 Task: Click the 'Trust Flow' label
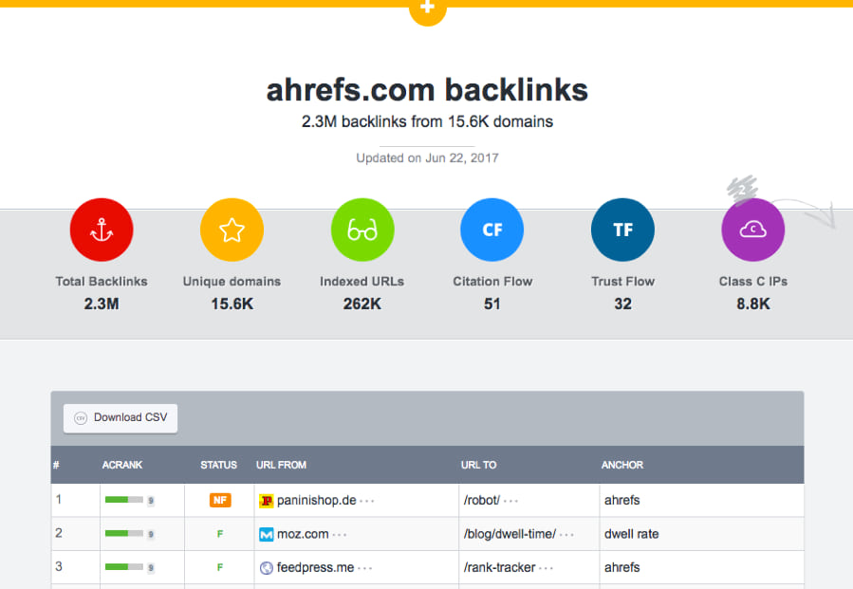[622, 281]
